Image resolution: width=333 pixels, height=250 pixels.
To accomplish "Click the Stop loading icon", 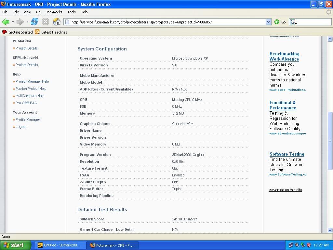I will [46, 22].
